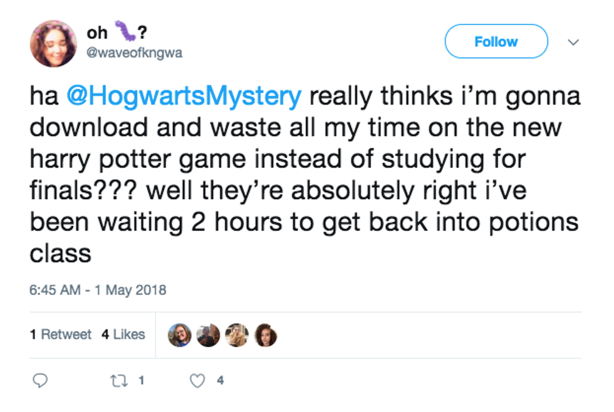Retweet this tweet using the arrows icon

119,380
